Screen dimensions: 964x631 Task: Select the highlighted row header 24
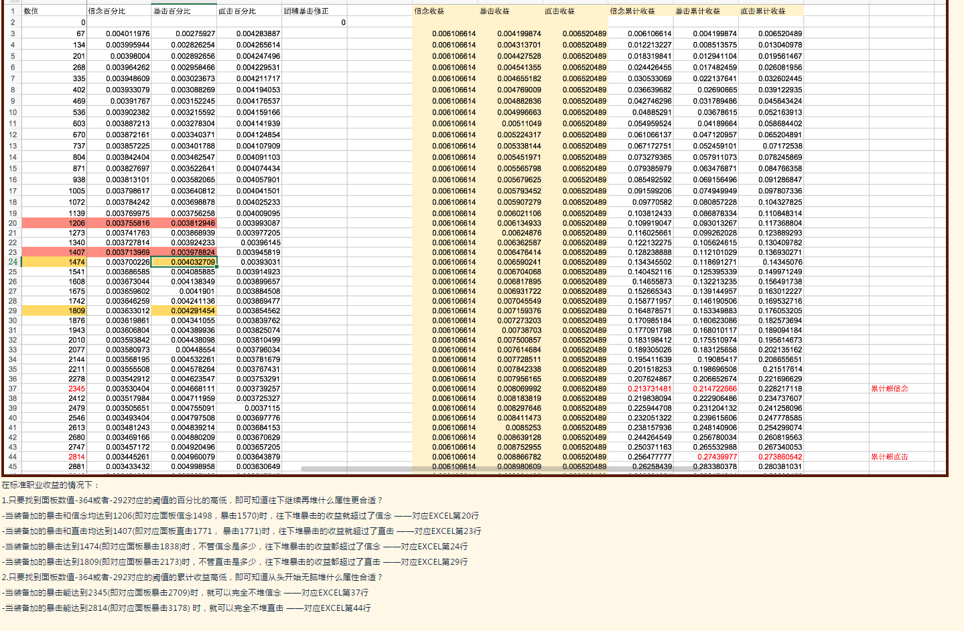(12, 262)
